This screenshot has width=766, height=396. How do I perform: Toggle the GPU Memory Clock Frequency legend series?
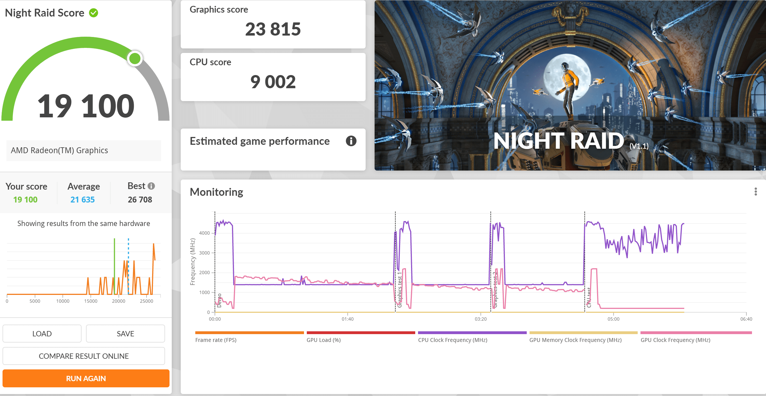pos(583,337)
